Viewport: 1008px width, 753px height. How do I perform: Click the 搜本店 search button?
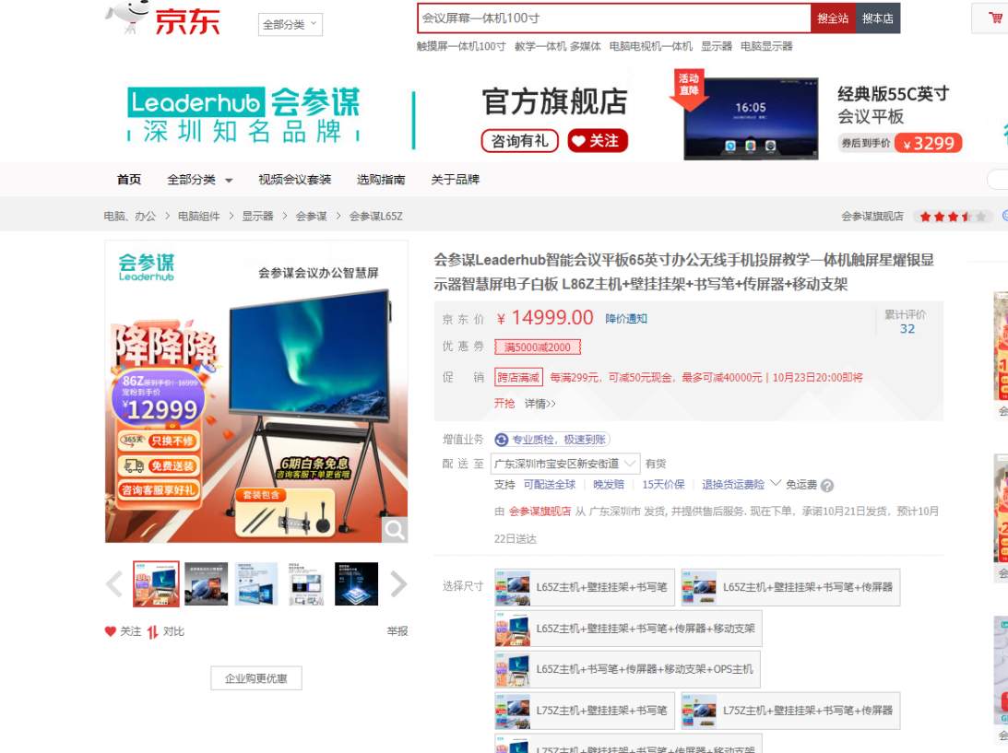click(x=877, y=18)
